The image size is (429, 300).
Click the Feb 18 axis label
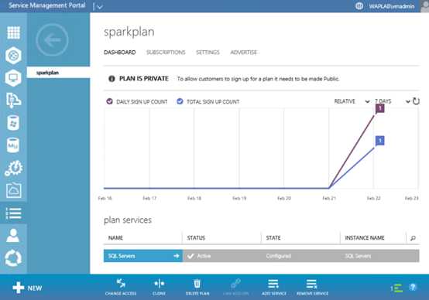point(194,198)
